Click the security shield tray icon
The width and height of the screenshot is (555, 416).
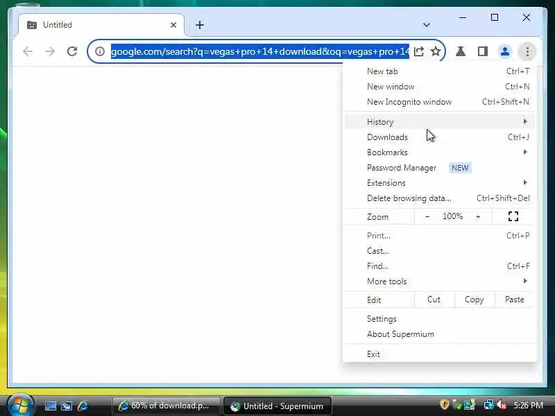tap(444, 405)
